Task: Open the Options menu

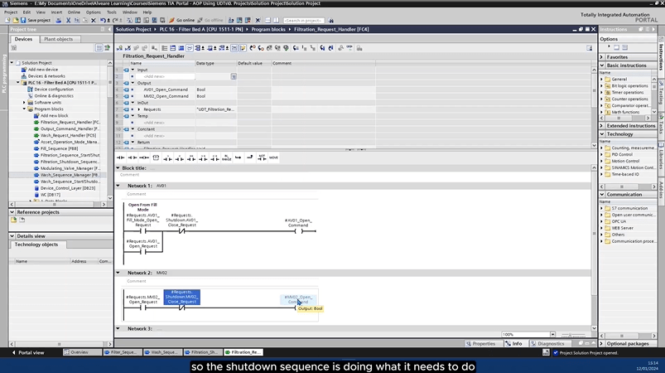Action: click(94, 12)
